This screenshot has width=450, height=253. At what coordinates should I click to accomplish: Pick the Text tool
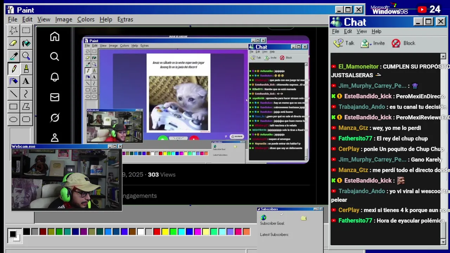[x=26, y=81]
